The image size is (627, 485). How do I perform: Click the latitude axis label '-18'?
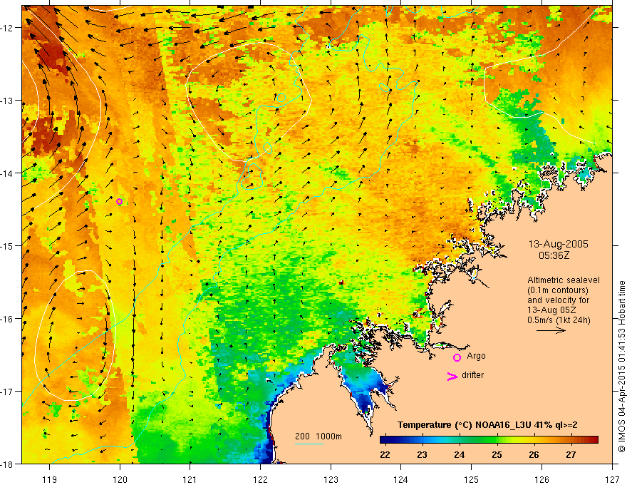(7, 464)
